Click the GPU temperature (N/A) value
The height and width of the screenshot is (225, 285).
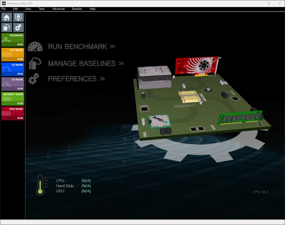(86, 191)
